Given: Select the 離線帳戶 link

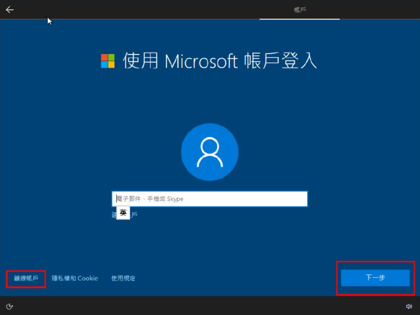Looking at the screenshot, I should point(26,278).
